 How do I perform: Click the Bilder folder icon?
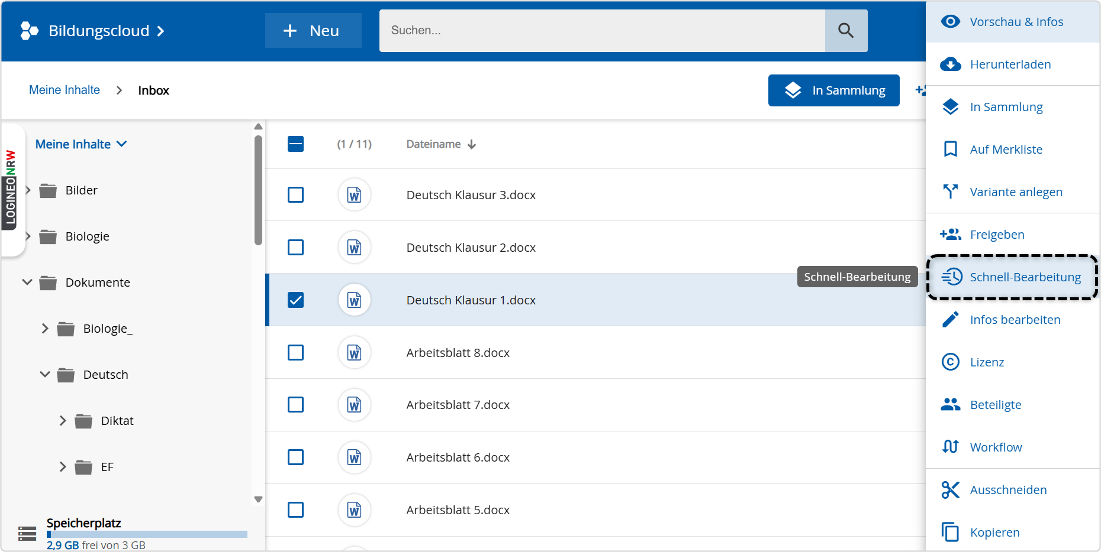click(x=48, y=190)
